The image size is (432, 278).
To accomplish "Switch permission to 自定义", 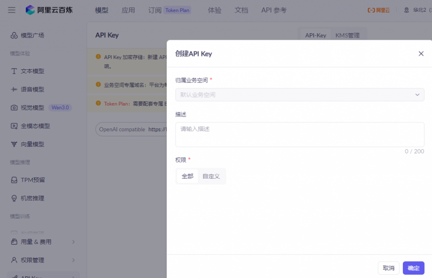I will click(211, 176).
